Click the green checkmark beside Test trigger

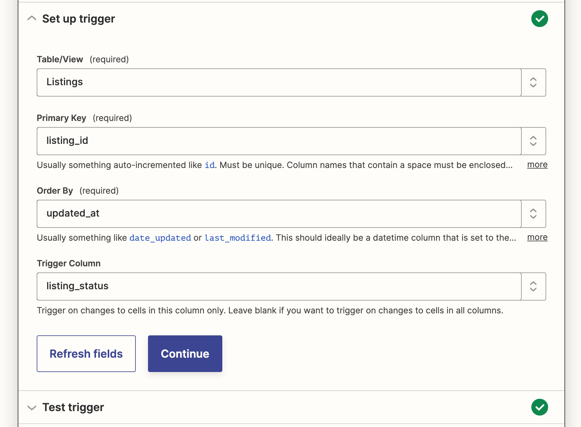click(x=540, y=407)
